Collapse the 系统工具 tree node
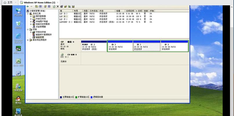 coord(28,13)
